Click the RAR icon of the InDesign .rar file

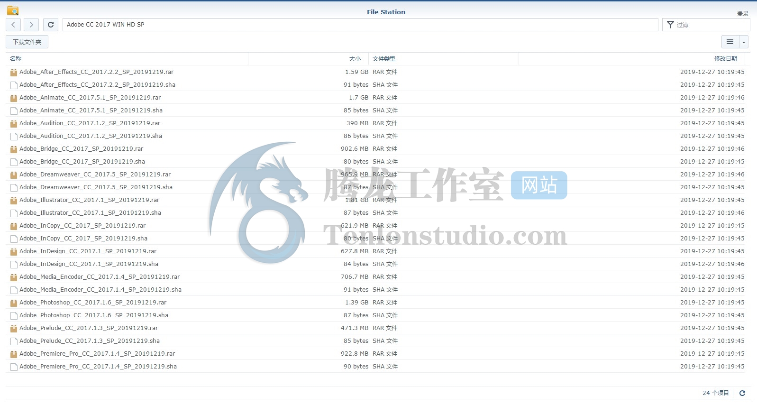click(x=14, y=251)
